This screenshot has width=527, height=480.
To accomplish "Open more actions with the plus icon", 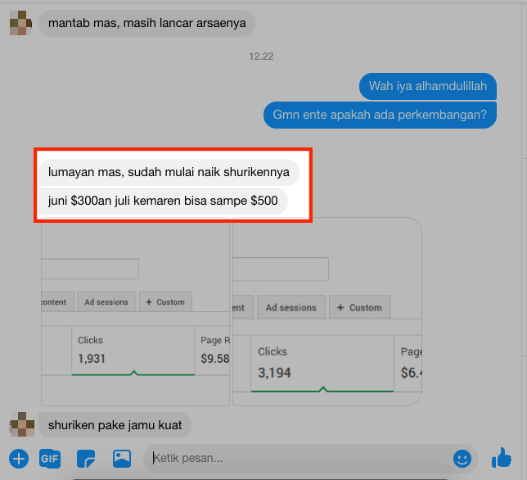I will pyautogui.click(x=18, y=459).
